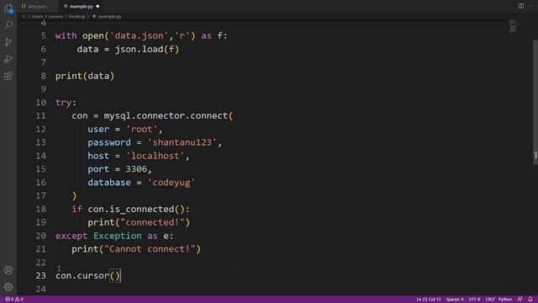The width and height of the screenshot is (538, 303).
Task: Place cursor on 'codeyug' database string
Action: [171, 183]
